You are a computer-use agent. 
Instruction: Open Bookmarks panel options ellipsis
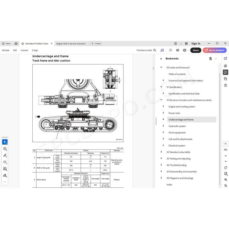(x=216, y=59)
